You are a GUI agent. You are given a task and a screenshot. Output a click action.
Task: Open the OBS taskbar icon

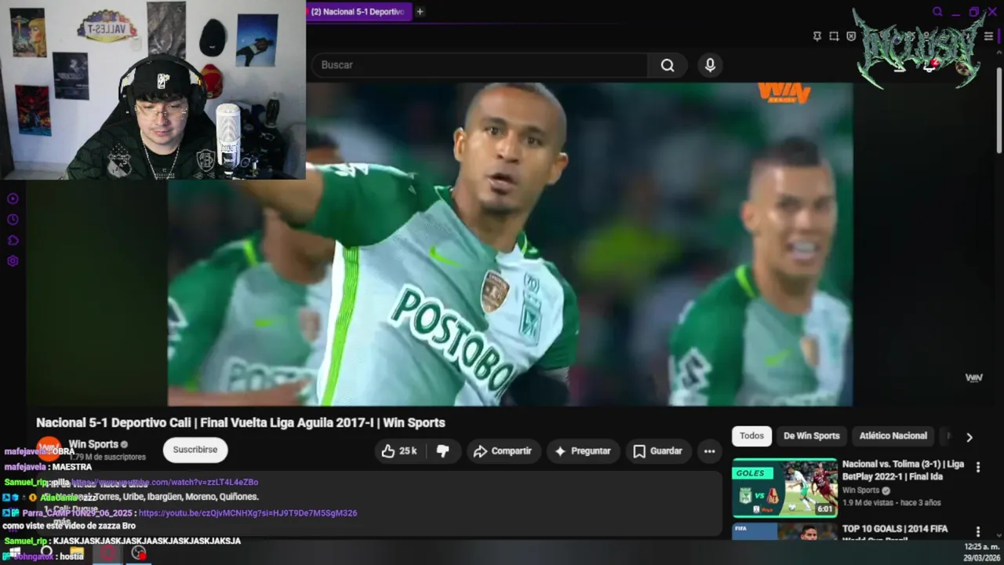[x=139, y=553]
